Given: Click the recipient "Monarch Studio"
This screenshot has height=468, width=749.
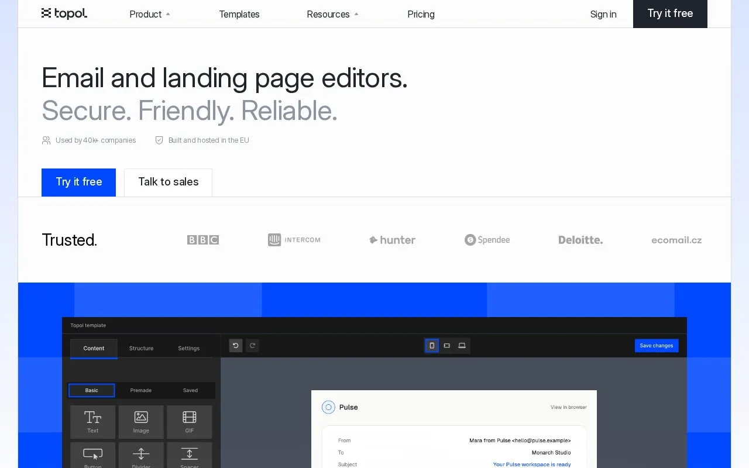Looking at the screenshot, I should tap(551, 452).
